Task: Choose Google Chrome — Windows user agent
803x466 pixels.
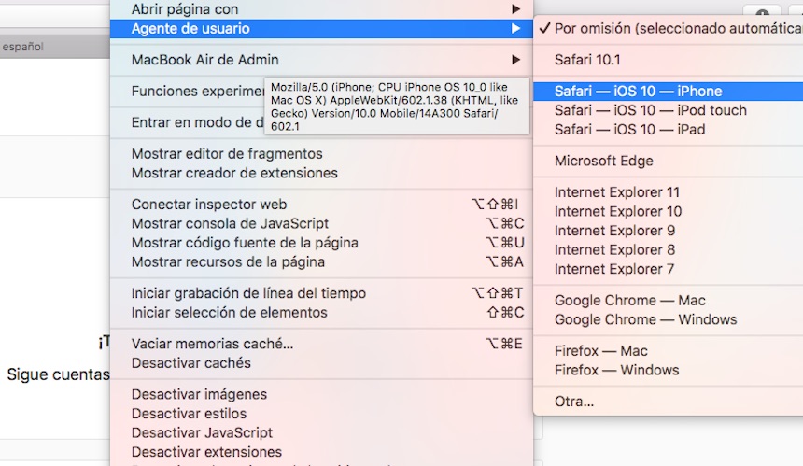Action: click(645, 319)
